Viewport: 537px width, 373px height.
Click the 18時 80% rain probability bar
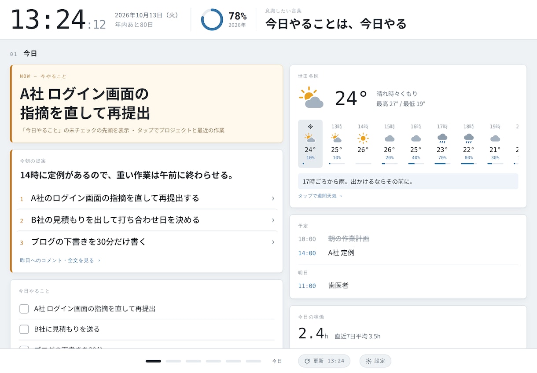click(469, 164)
